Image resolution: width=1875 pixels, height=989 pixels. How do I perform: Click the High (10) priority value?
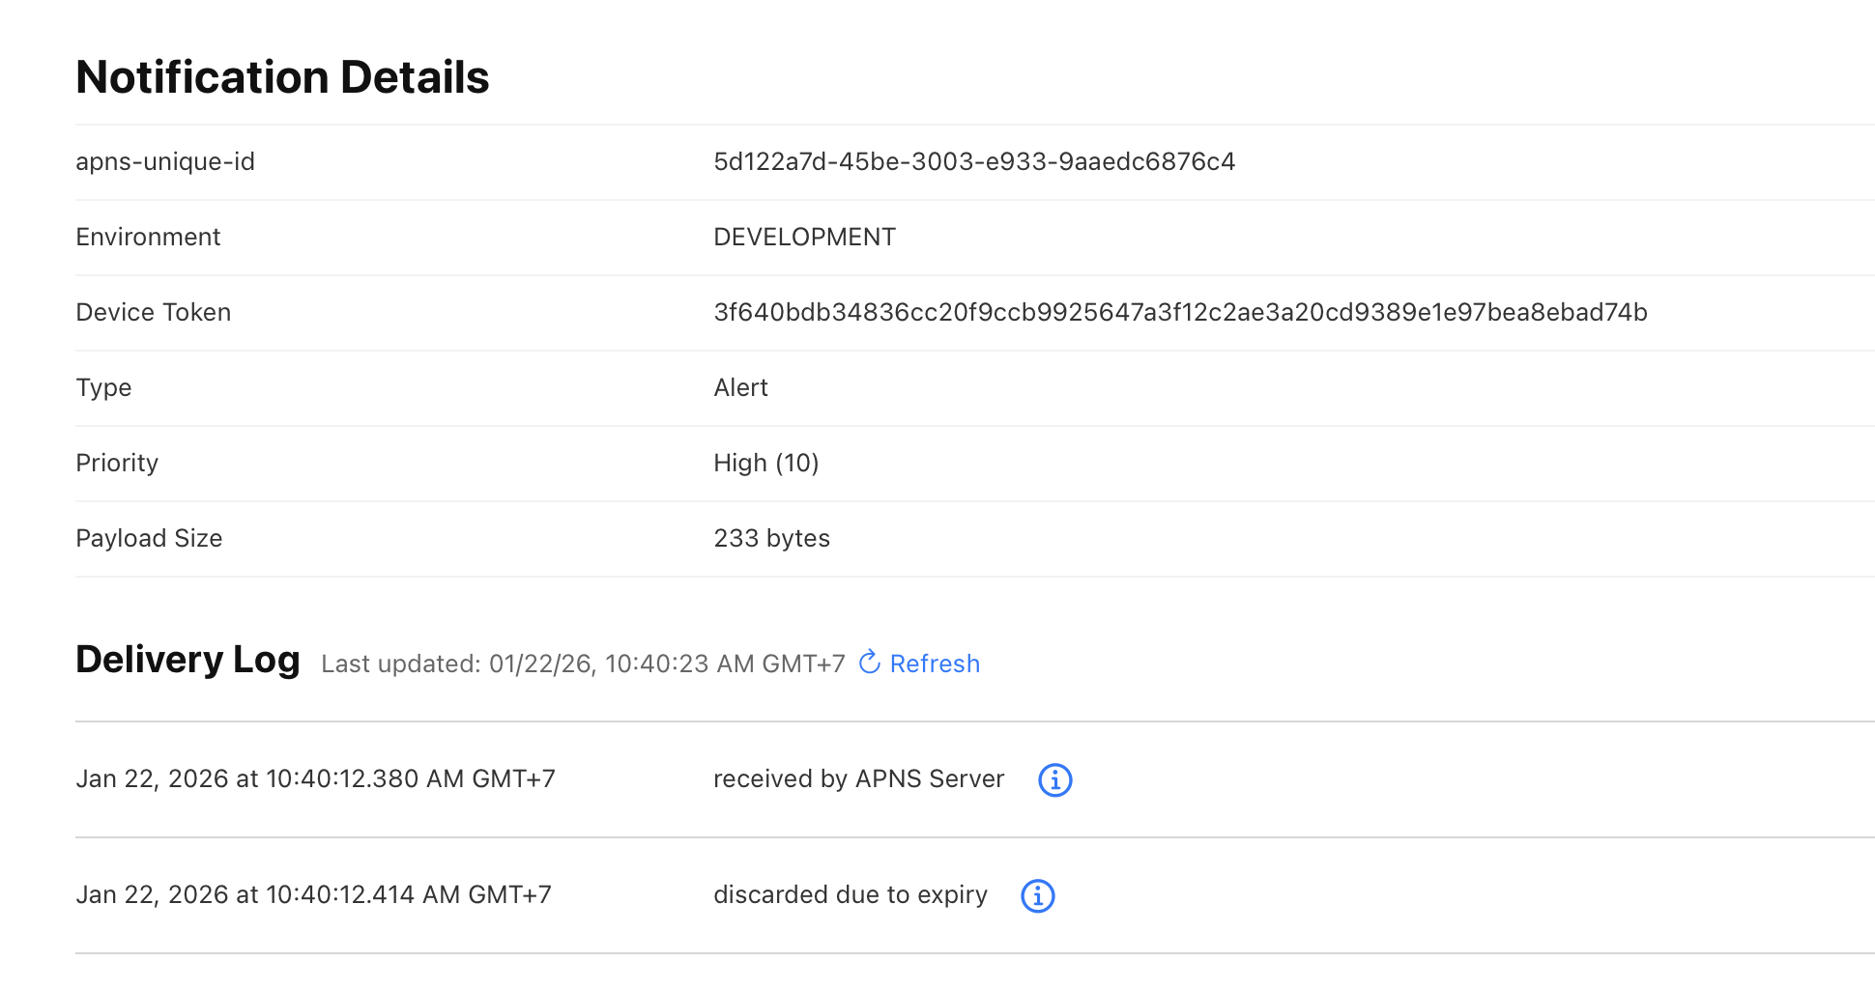[x=765, y=463]
